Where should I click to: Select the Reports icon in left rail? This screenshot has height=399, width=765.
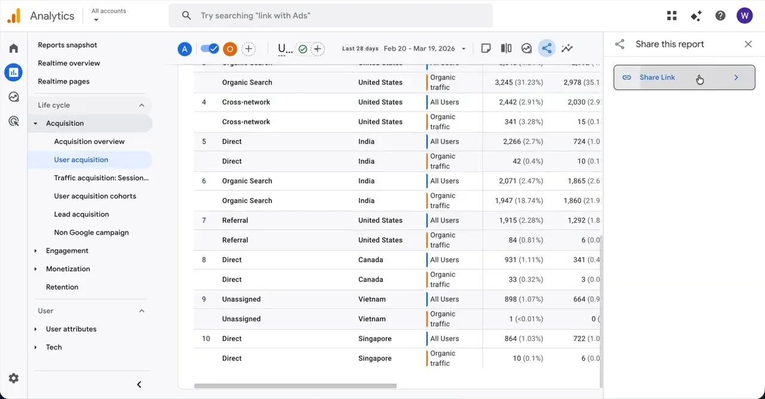click(x=13, y=73)
